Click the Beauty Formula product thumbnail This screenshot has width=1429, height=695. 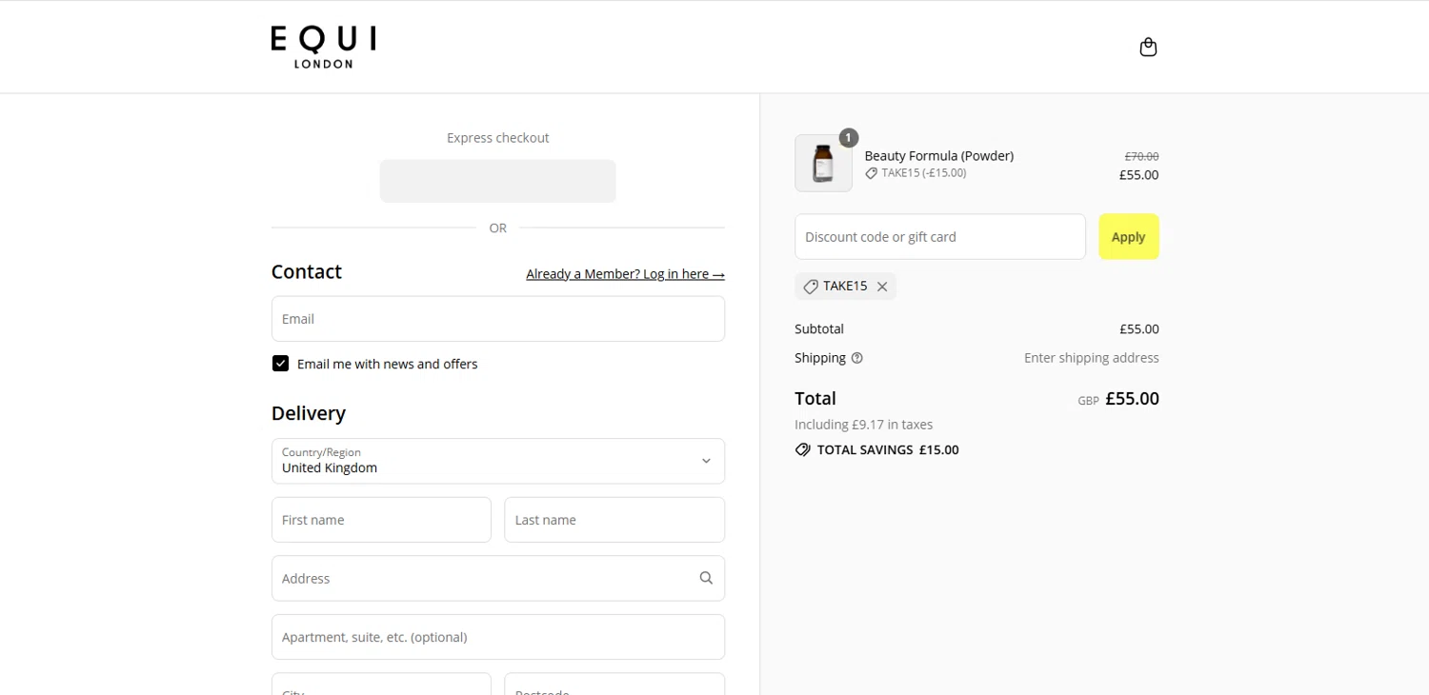(x=823, y=163)
